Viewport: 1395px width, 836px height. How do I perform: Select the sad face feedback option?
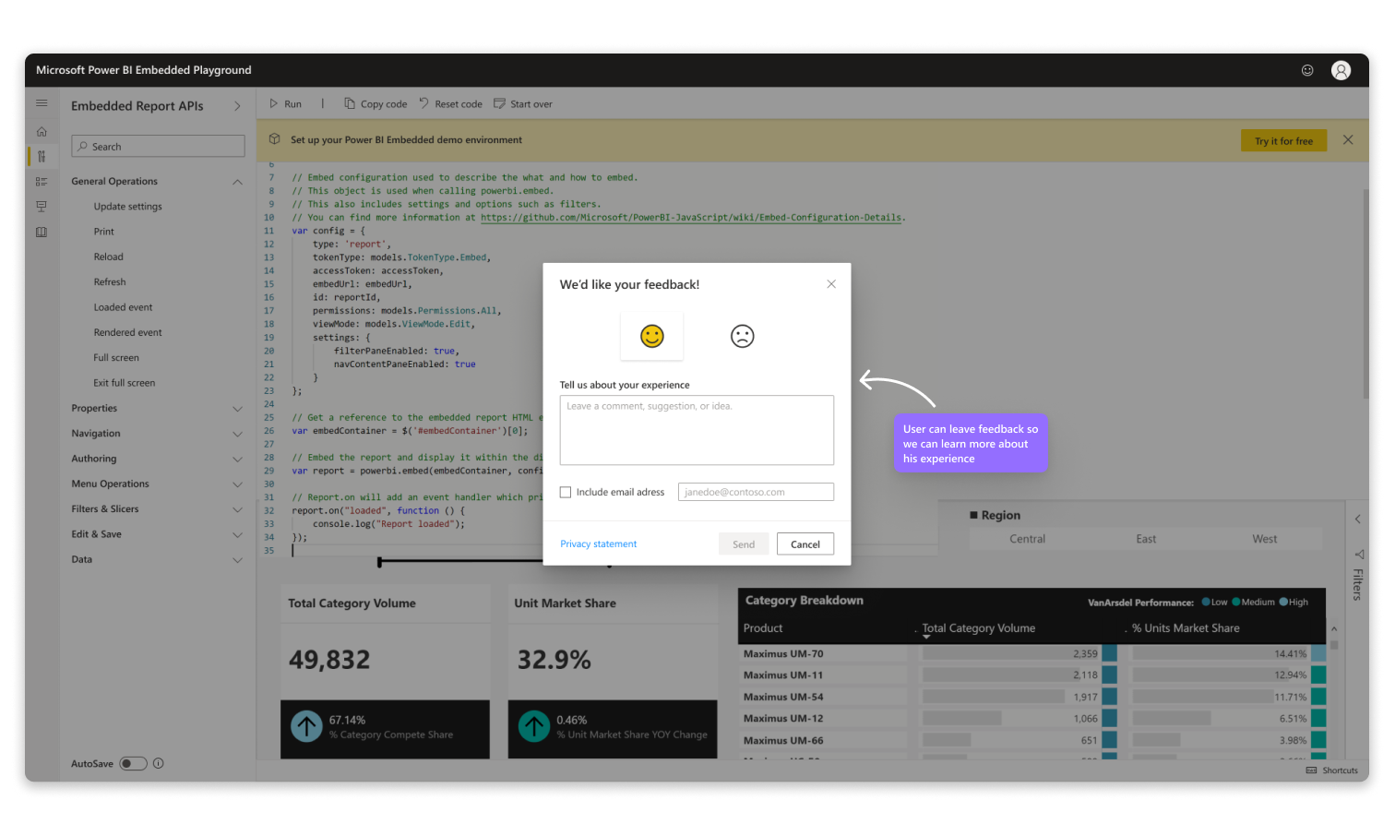(x=743, y=336)
